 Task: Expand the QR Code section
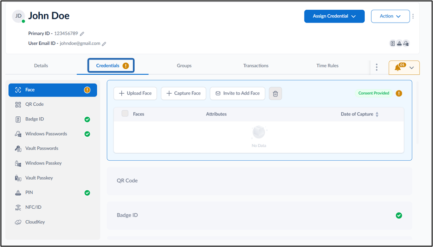click(x=259, y=181)
